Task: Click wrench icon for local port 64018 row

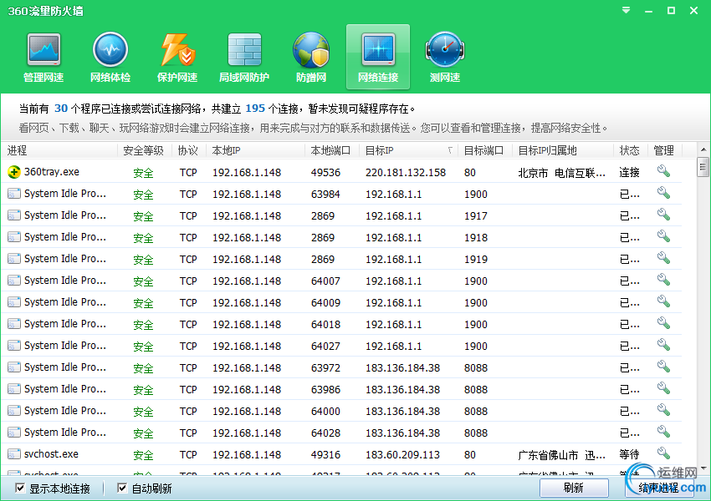Action: 663,324
